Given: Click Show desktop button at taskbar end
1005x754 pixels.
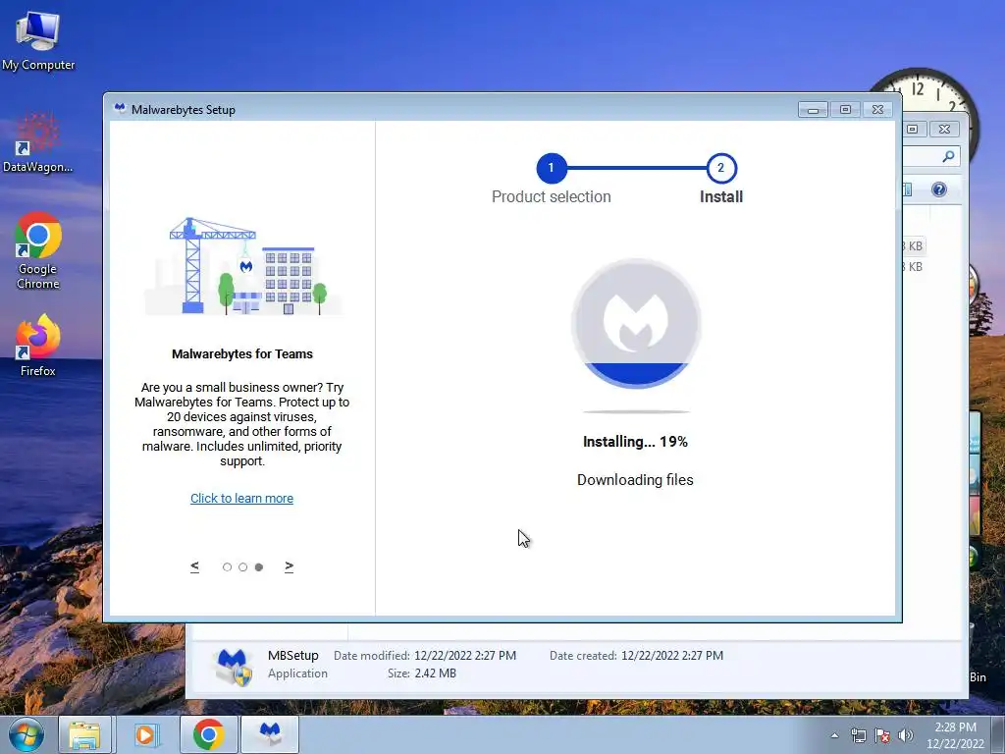Looking at the screenshot, I should 998,734.
